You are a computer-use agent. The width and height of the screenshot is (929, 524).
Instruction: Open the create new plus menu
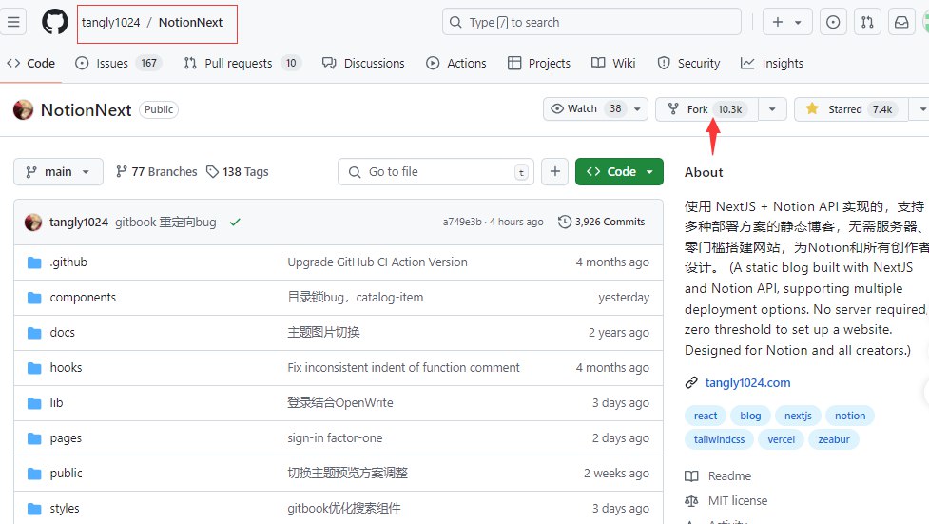786,23
